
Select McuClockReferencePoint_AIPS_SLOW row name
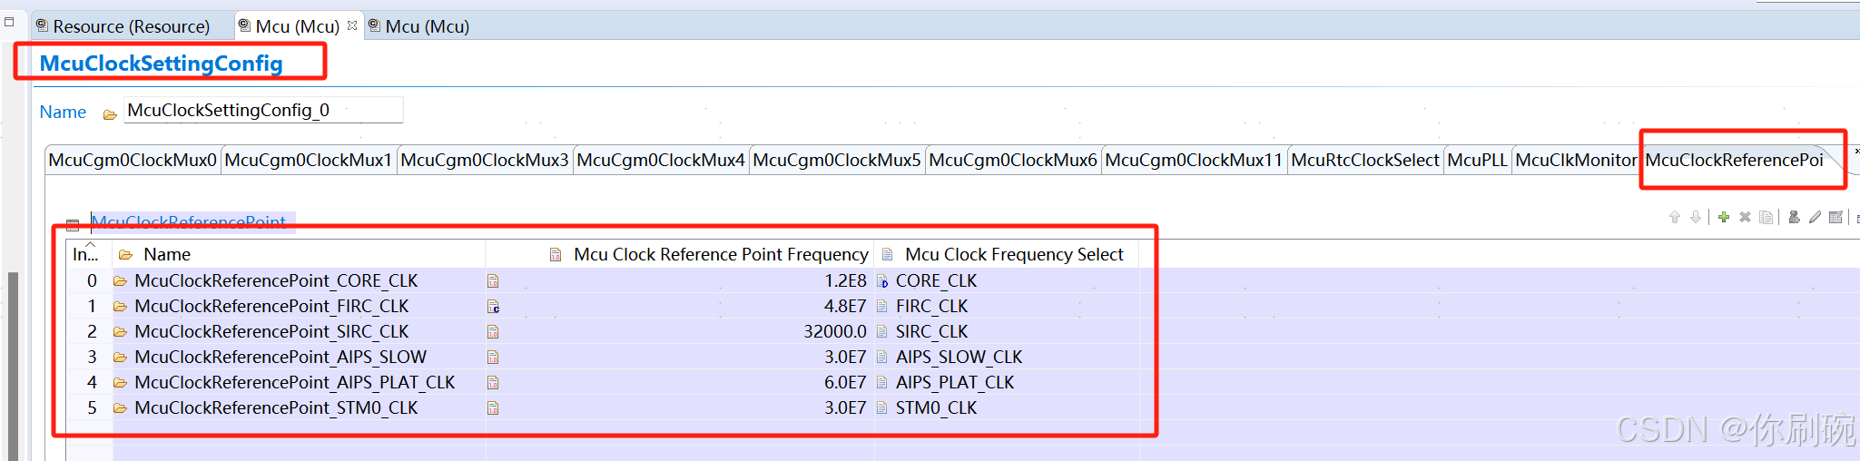pyautogui.click(x=280, y=358)
